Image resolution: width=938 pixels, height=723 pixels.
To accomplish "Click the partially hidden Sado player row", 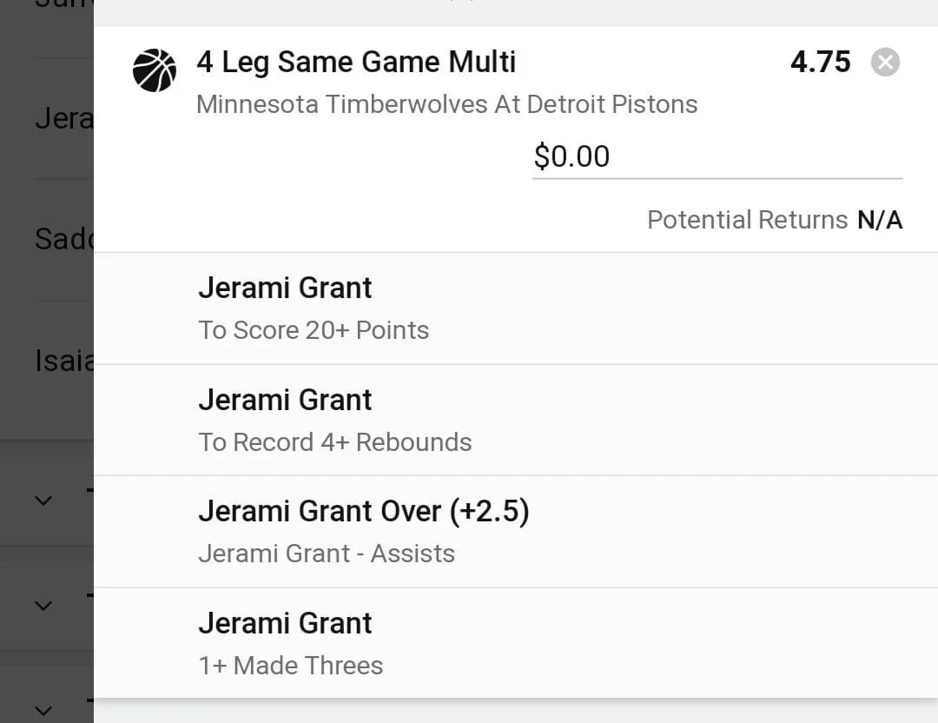I will [63, 239].
